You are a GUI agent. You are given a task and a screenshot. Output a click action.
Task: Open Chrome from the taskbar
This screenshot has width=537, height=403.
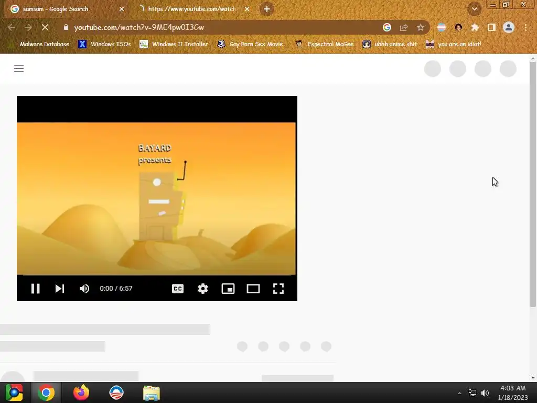click(x=46, y=393)
